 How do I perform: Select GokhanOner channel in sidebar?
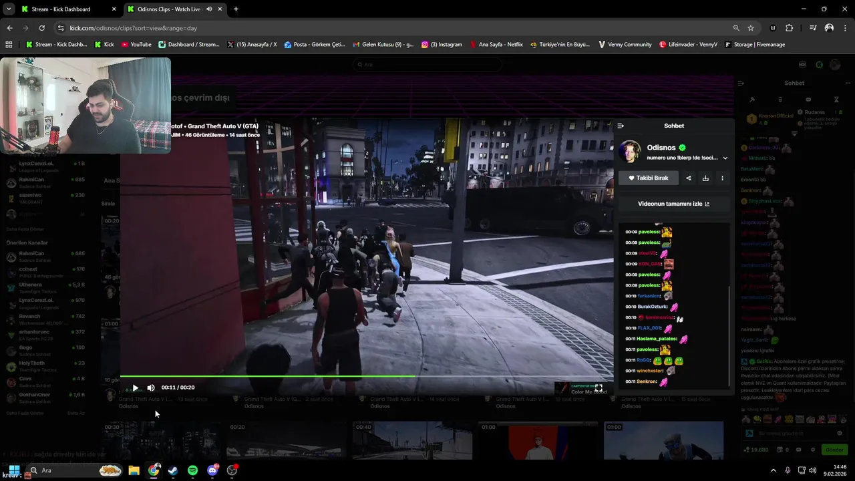(45, 397)
